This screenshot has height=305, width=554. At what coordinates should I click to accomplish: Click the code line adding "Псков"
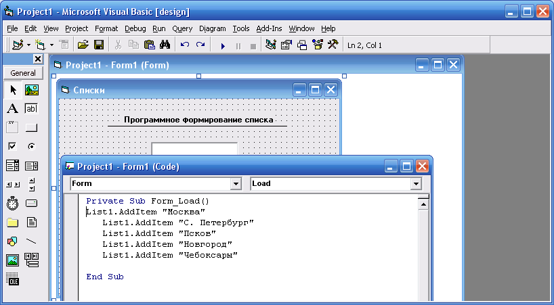159,233
